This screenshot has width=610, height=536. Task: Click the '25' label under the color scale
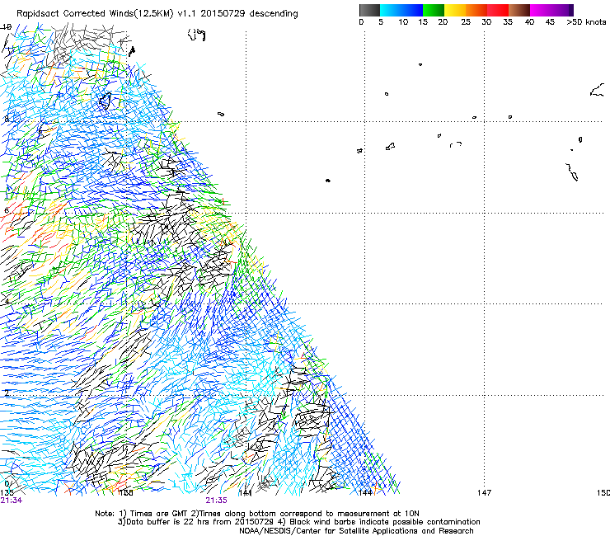[466, 22]
